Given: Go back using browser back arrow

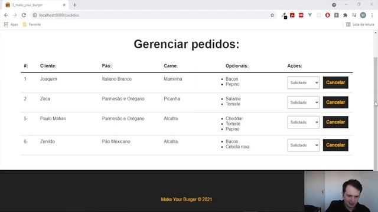Looking at the screenshot, I should (6, 15).
